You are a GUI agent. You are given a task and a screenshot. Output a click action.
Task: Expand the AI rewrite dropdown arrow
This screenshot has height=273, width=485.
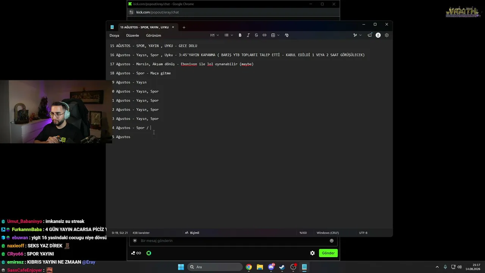pos(360,35)
